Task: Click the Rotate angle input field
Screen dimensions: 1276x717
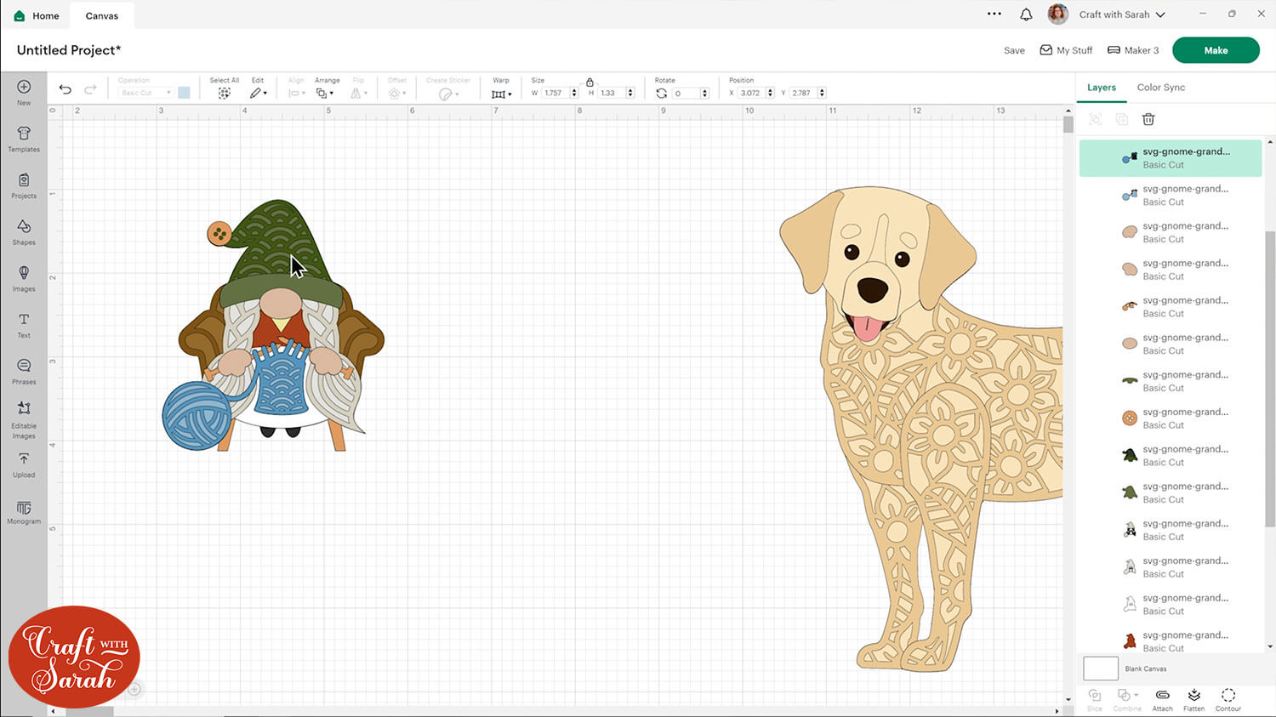Action: [x=685, y=94]
